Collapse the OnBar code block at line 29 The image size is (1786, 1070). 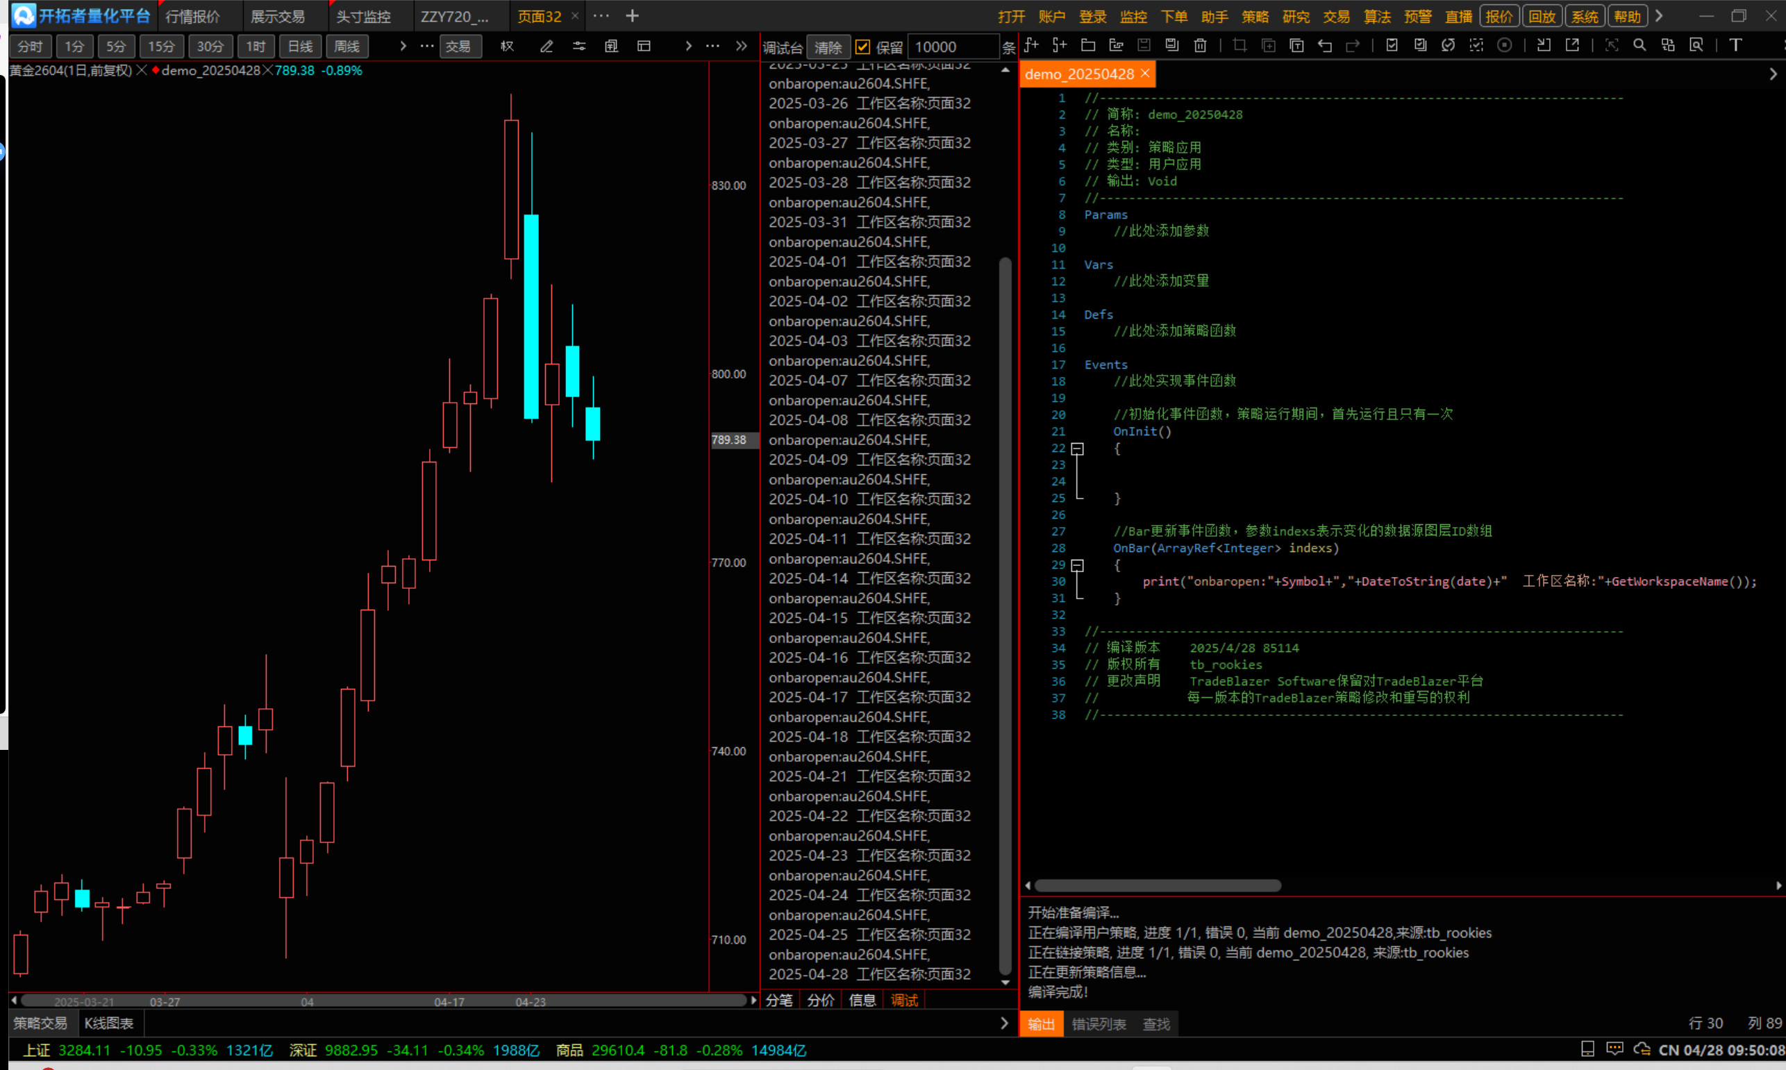coord(1077,566)
